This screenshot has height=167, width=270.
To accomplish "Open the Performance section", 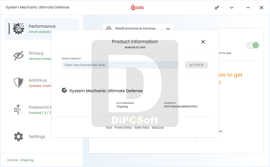I will (42, 29).
